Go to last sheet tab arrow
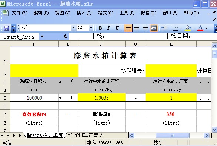217x146 pixels. (20, 135)
